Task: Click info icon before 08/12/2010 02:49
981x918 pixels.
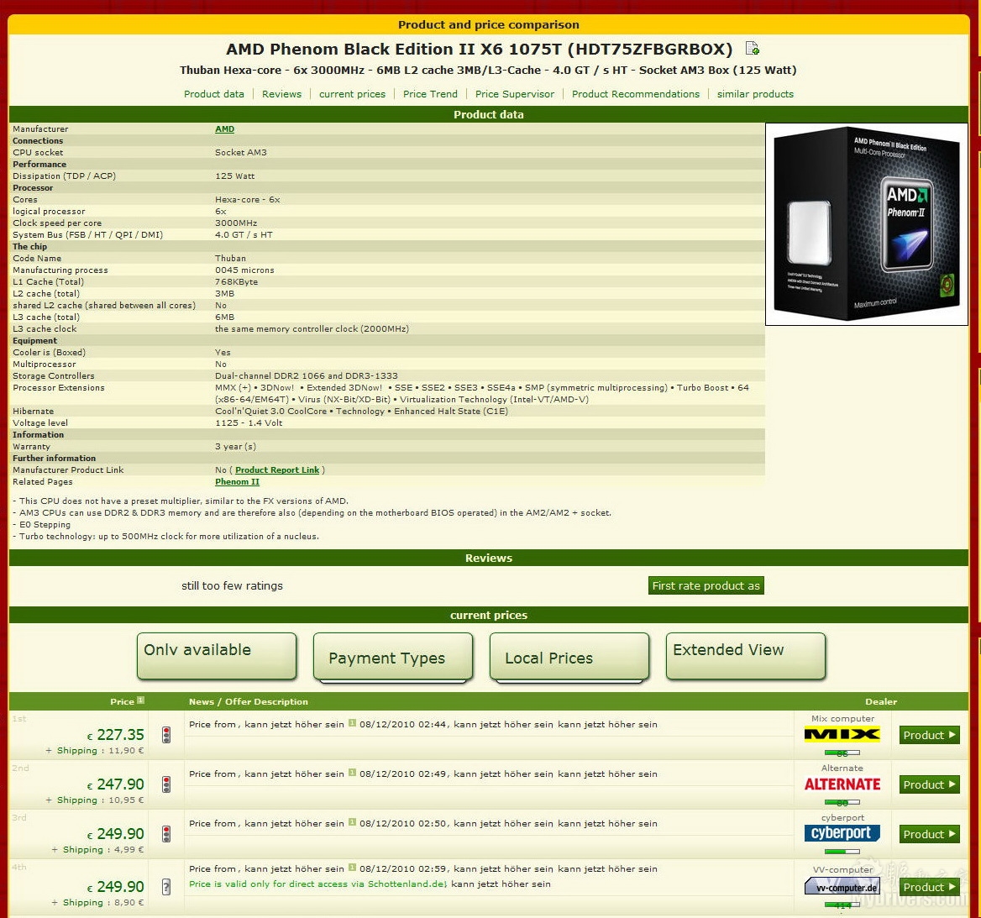Action: click(352, 773)
